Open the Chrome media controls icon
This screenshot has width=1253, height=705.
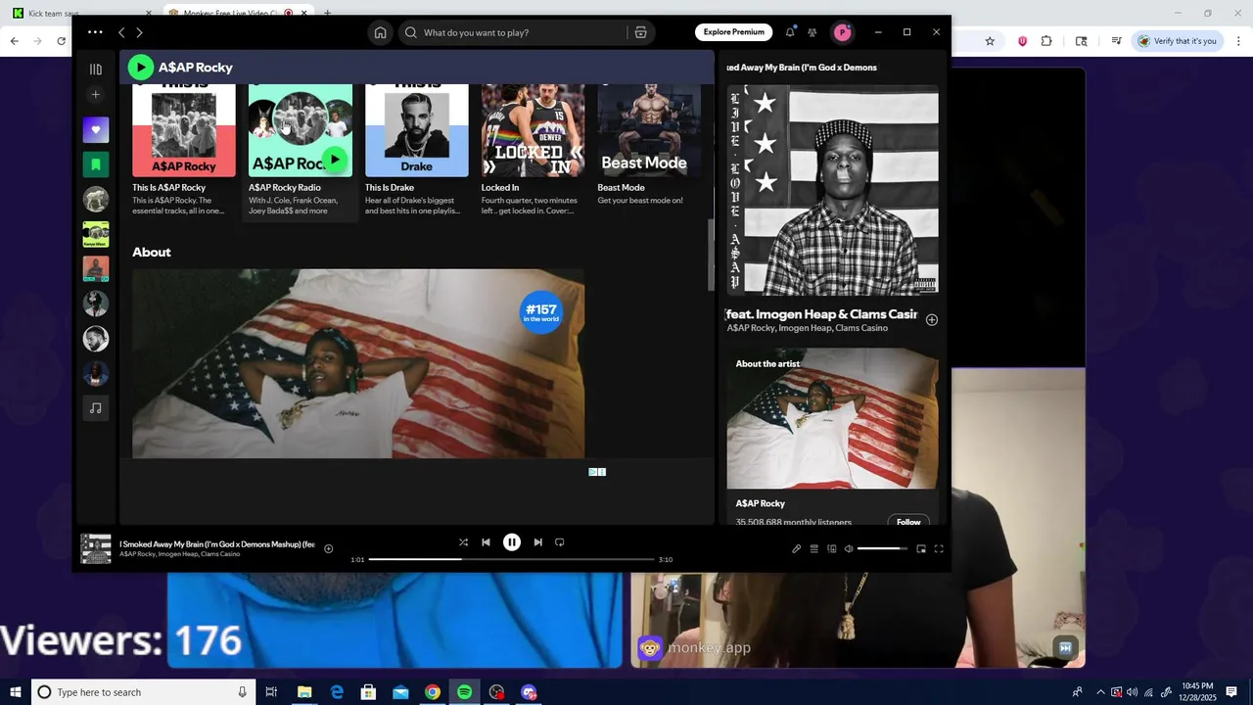click(1115, 41)
